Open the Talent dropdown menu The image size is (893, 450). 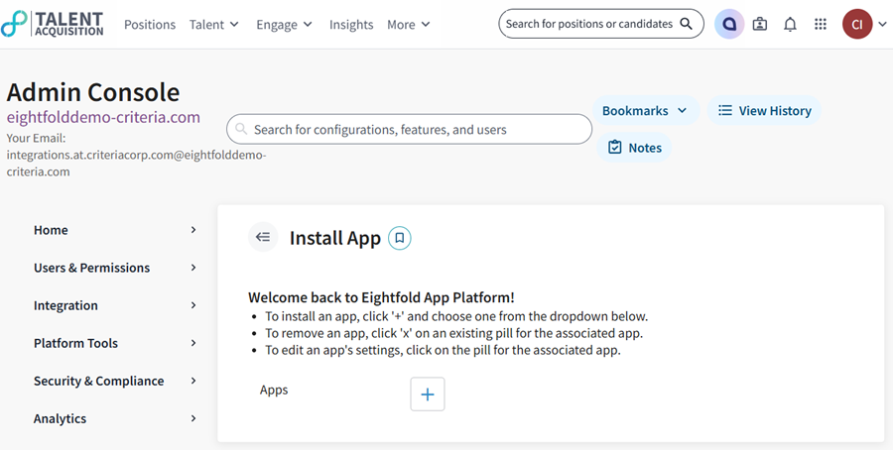pos(213,24)
